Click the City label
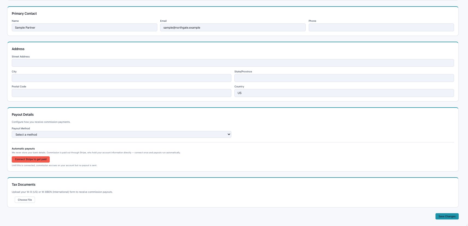Viewport: 468px width, 226px height. pyautogui.click(x=14, y=72)
